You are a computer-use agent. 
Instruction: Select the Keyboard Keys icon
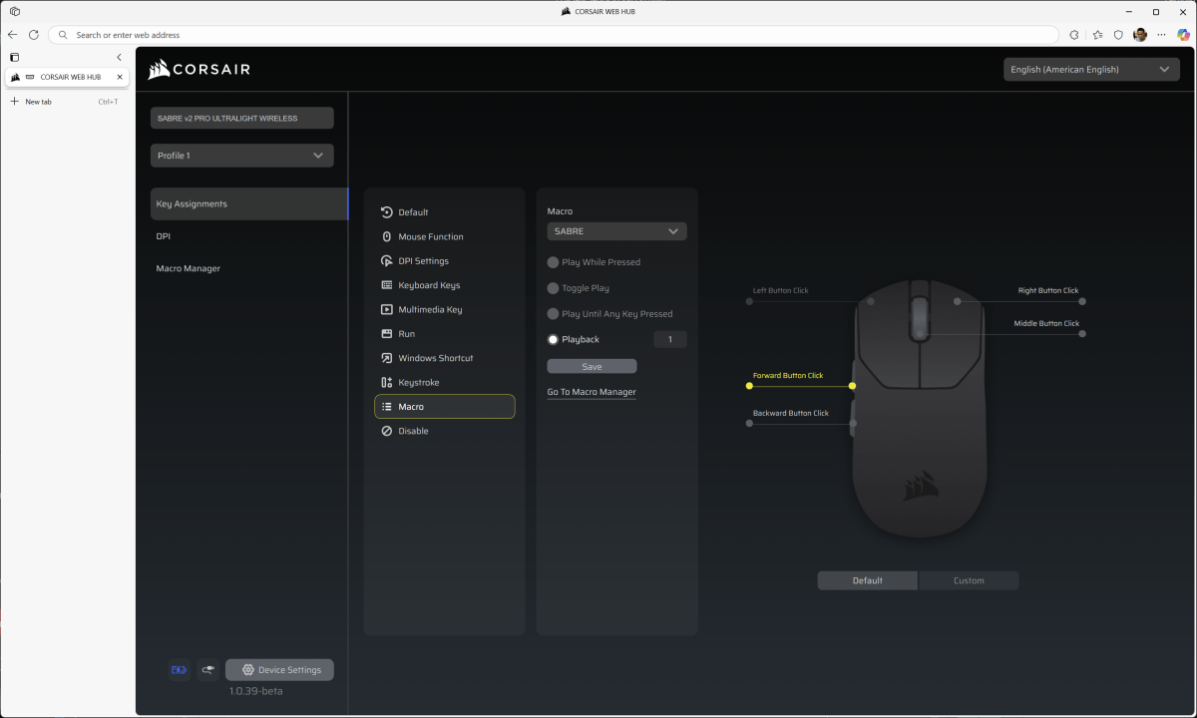387,285
